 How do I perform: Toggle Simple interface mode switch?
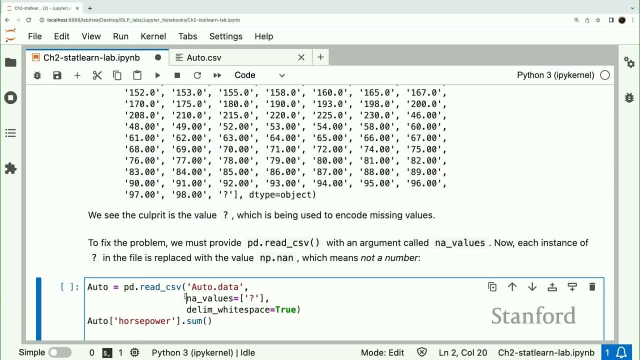pyautogui.click(x=59, y=352)
